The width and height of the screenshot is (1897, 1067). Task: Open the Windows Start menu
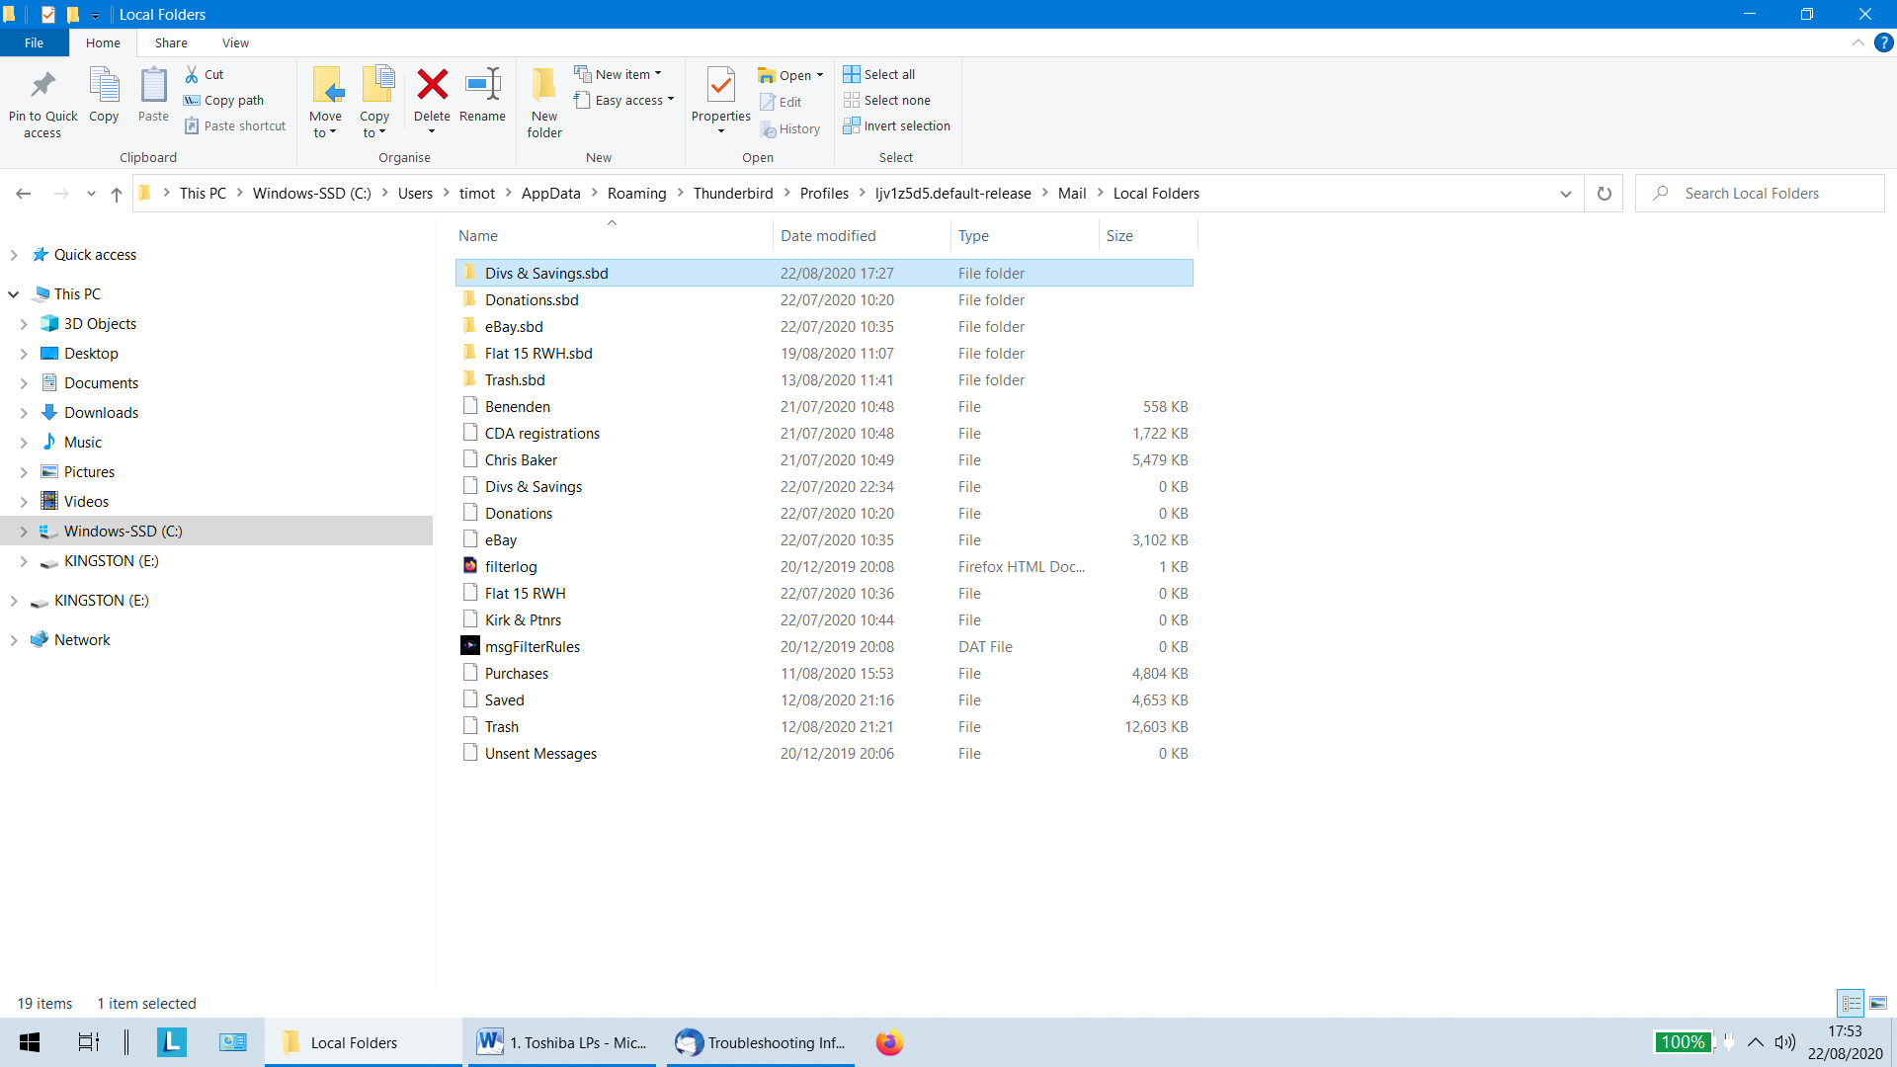coord(30,1042)
